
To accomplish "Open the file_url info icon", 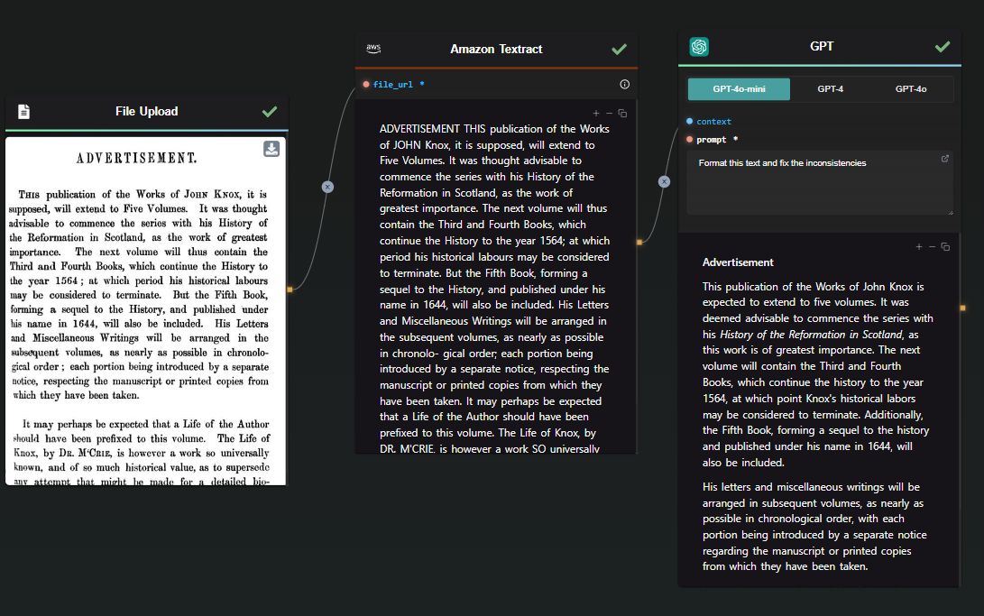I will (x=624, y=84).
